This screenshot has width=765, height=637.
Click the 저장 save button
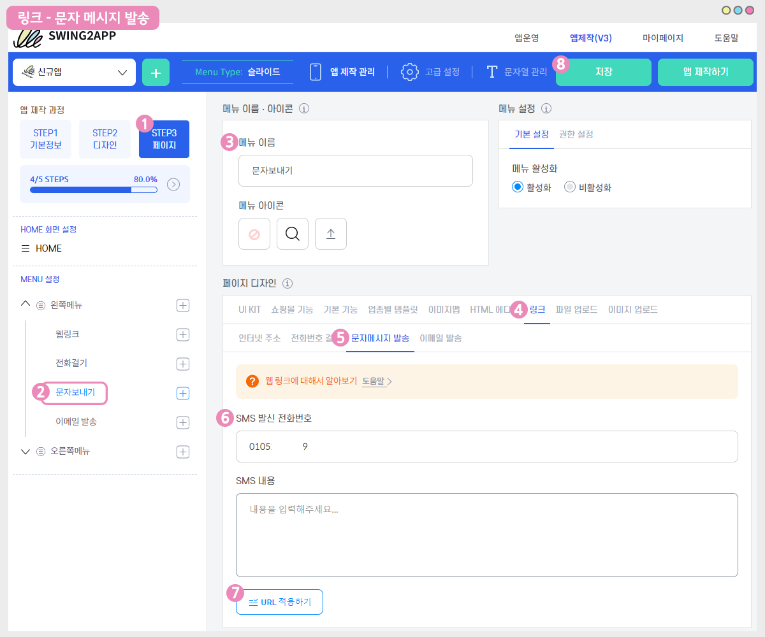(603, 72)
